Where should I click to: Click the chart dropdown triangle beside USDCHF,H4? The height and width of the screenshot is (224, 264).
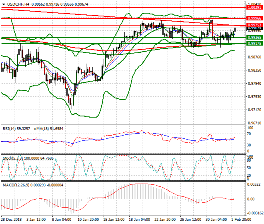pos(4,4)
